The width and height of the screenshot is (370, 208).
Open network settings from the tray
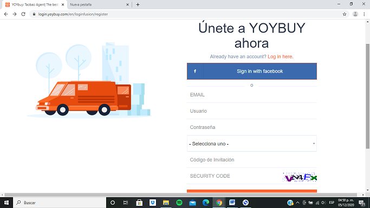[317, 203]
